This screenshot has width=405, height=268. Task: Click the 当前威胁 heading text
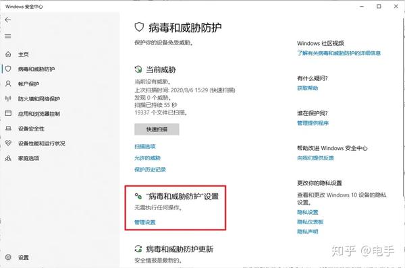[x=161, y=69]
